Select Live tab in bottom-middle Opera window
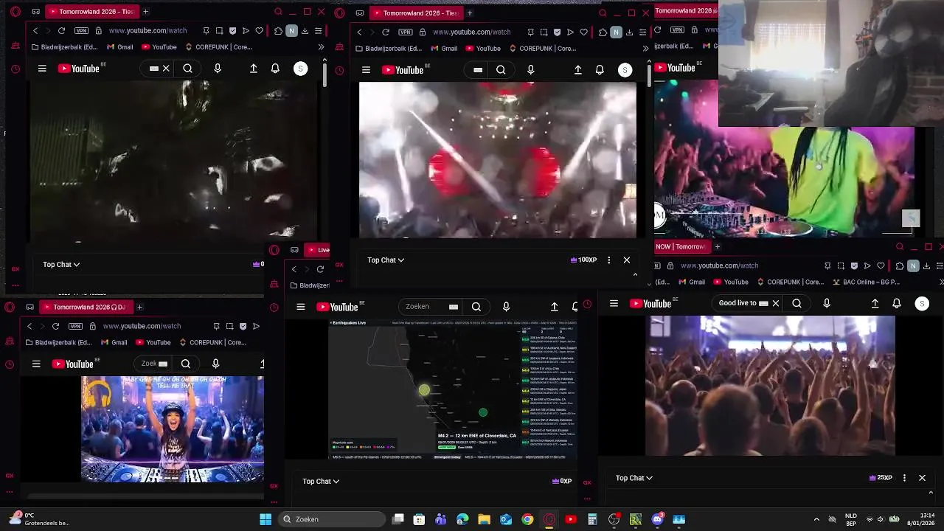 click(319, 250)
